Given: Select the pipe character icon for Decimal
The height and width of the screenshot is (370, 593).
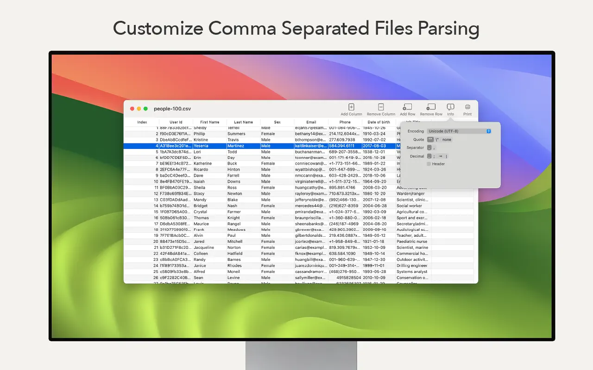Looking at the screenshot, I should coord(447,156).
